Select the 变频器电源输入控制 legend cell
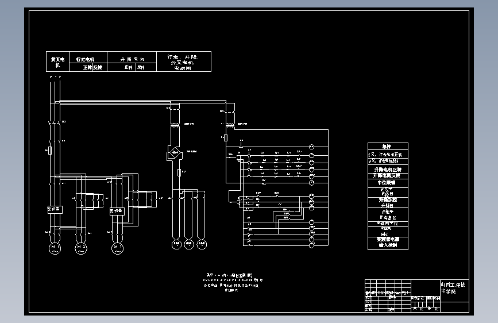 388,243
